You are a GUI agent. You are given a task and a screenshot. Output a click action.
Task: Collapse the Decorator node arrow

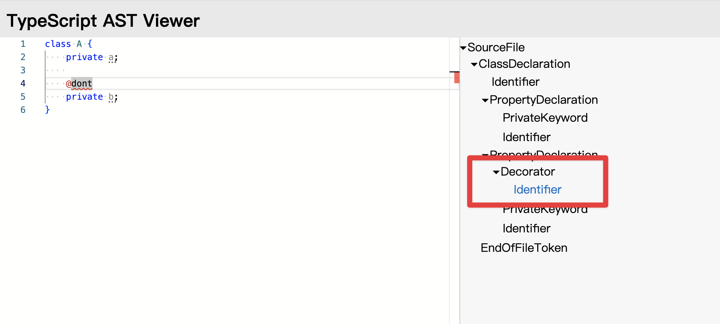(496, 172)
